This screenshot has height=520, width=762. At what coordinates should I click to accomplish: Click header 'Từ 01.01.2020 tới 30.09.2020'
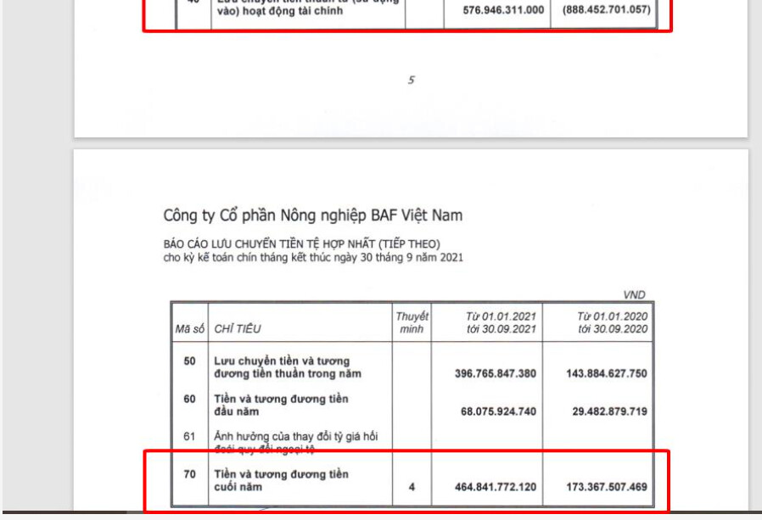coord(613,322)
